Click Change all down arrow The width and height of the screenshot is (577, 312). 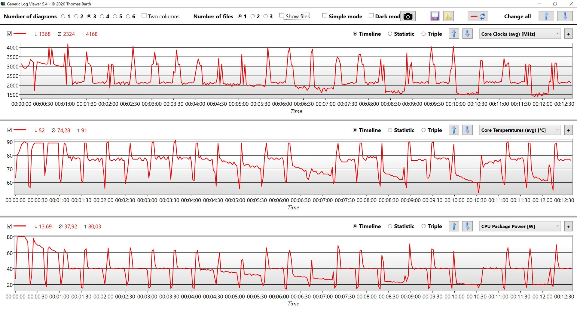(x=565, y=16)
